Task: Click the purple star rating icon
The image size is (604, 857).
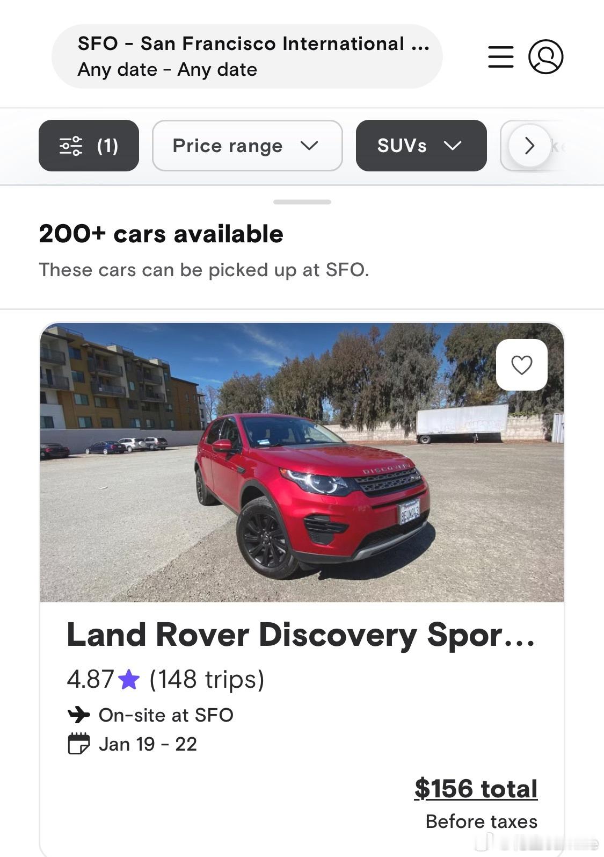Action: coord(129,679)
